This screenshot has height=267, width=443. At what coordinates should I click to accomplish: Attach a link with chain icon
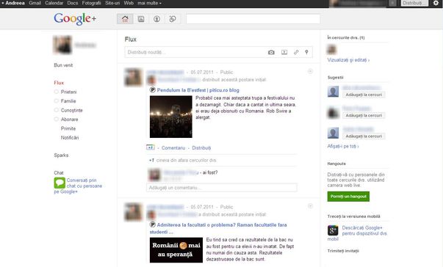[296, 52]
